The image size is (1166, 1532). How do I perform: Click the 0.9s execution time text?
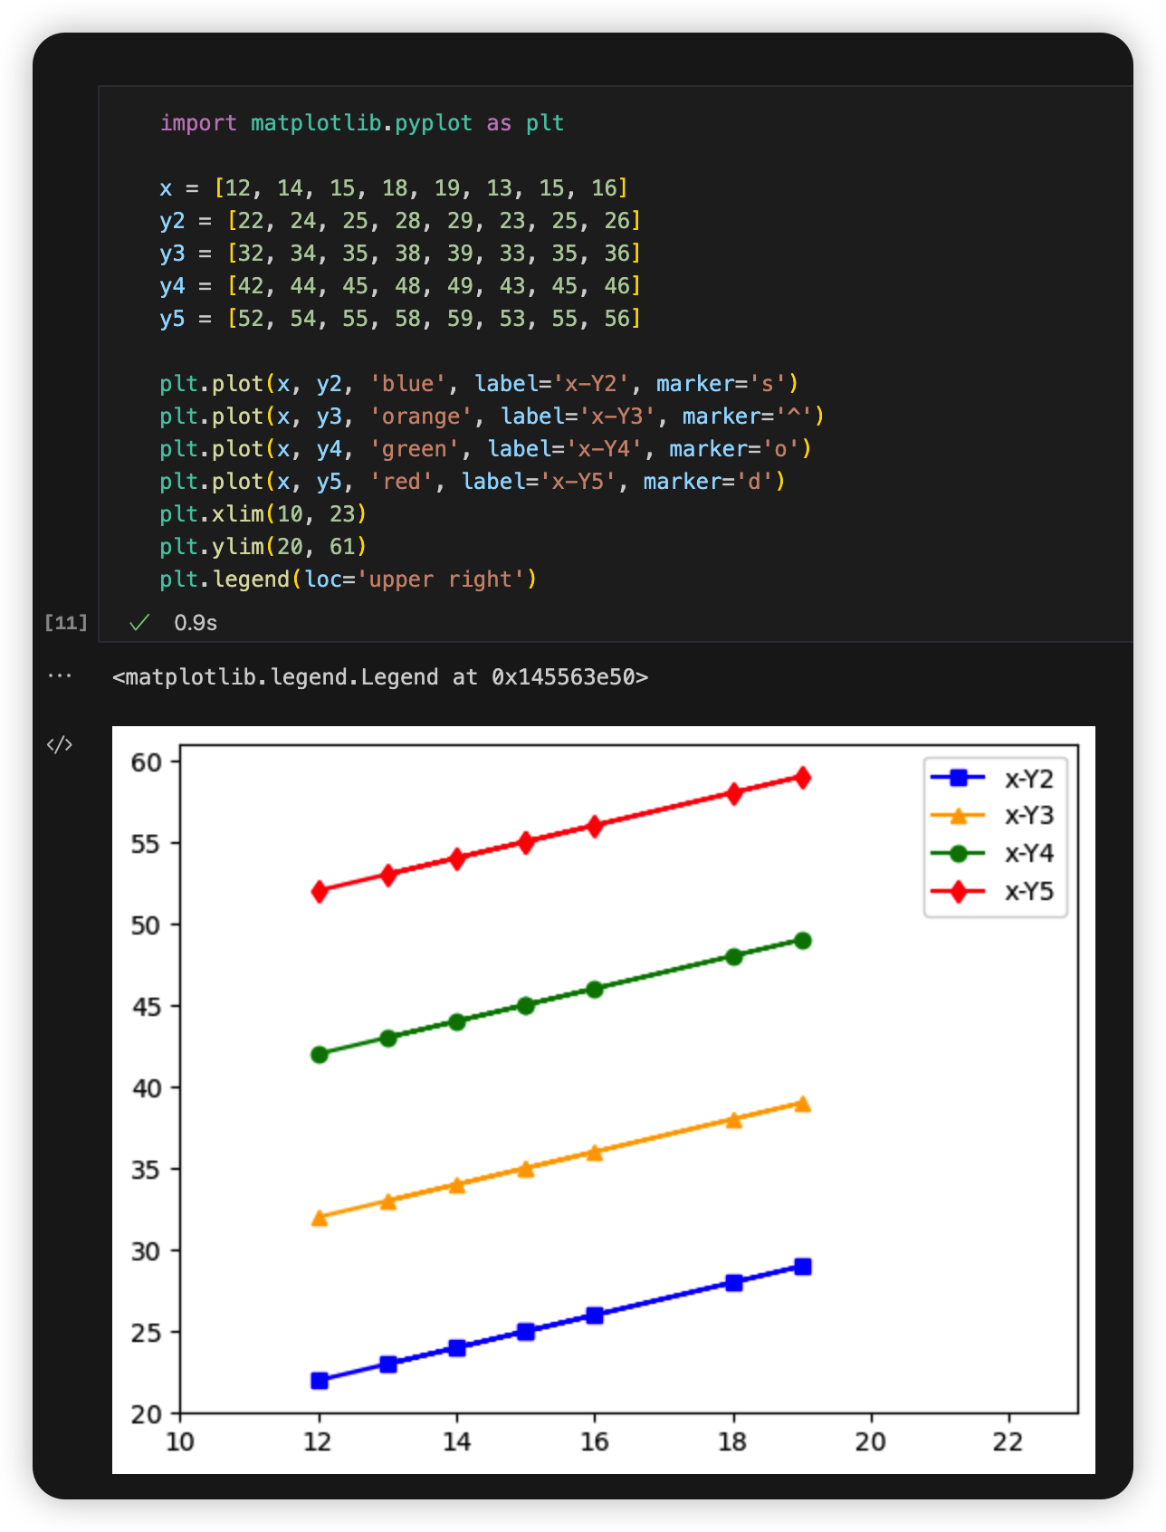click(196, 623)
